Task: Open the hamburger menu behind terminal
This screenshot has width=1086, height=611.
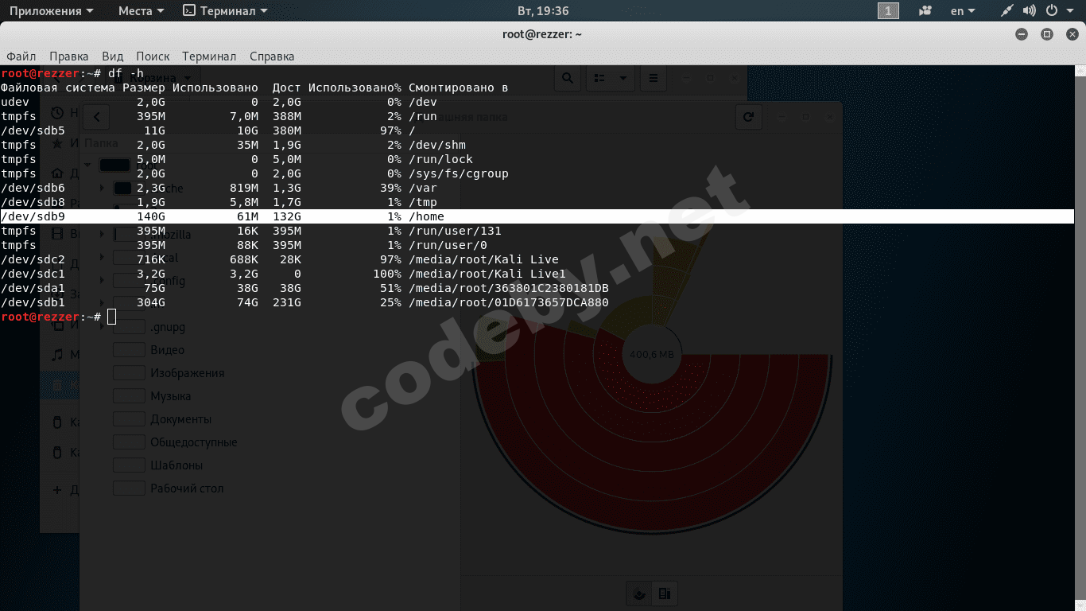Action: pos(653,78)
